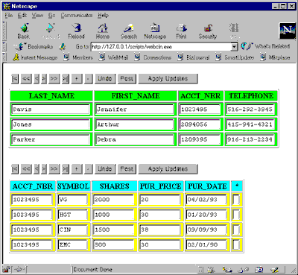Click the location page proxy icon

(63, 46)
